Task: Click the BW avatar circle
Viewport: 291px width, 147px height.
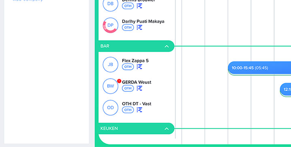Action: (110, 86)
